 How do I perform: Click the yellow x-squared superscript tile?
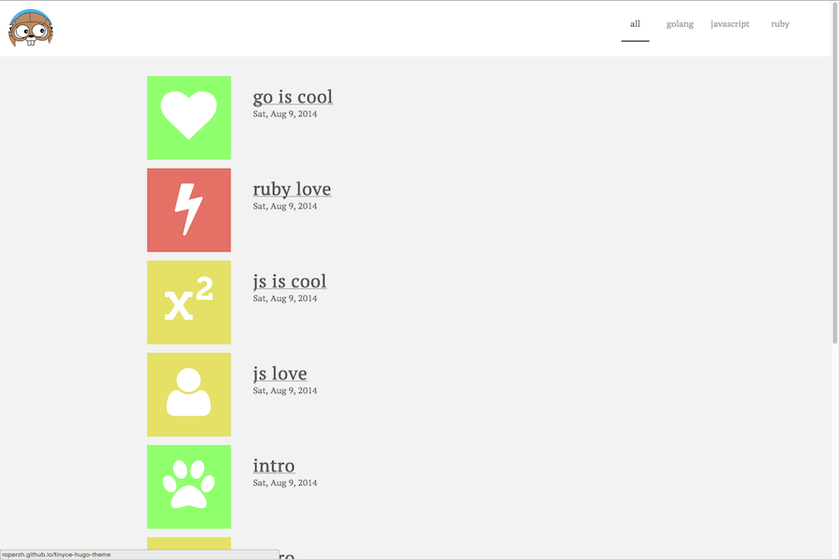[189, 302]
